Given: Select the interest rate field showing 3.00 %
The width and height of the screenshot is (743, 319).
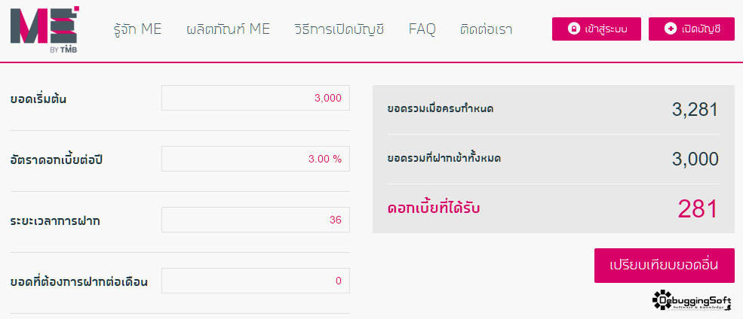Looking at the screenshot, I should [x=256, y=159].
